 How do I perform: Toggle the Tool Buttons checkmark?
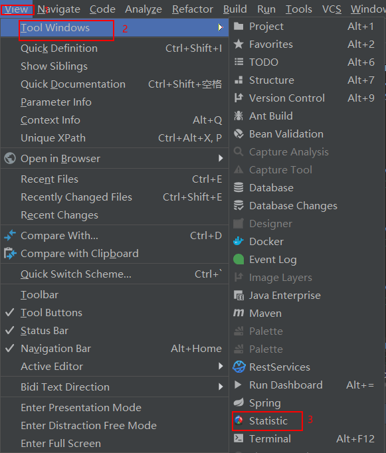pos(10,312)
